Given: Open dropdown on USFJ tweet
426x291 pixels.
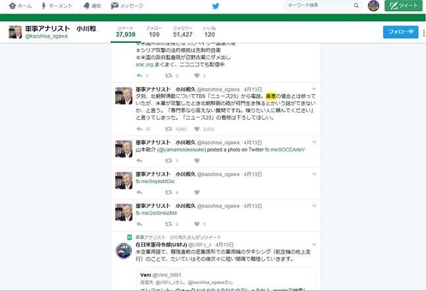Looking at the screenshot, I should click(314, 244).
